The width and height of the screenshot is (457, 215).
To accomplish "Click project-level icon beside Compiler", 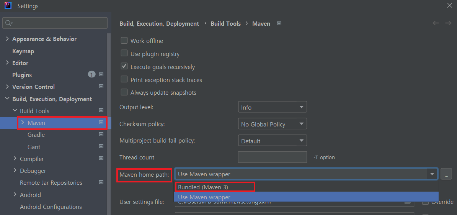I will [101, 158].
